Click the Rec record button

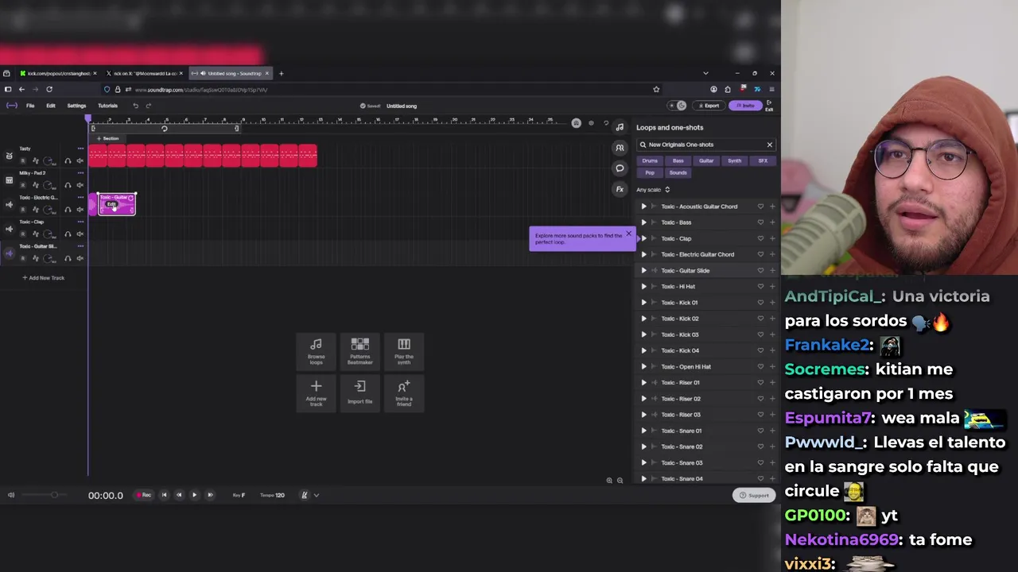coord(143,495)
